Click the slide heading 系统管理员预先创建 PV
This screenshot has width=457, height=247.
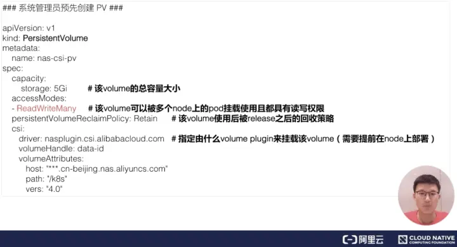point(63,8)
